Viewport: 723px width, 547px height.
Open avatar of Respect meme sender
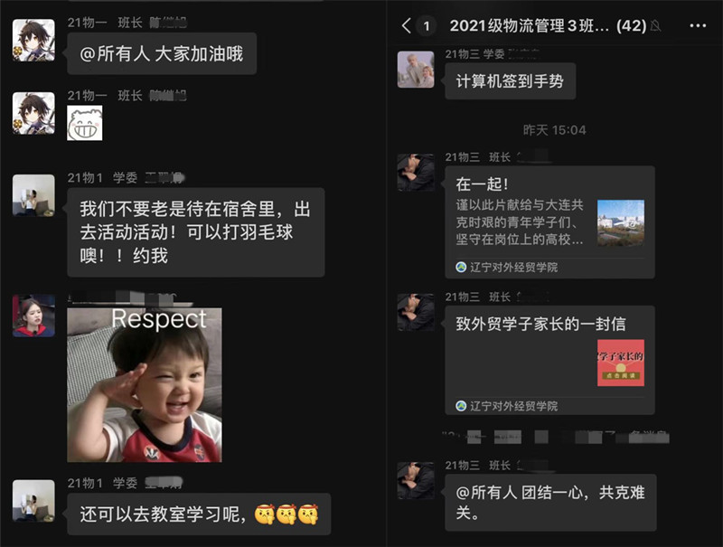tap(33, 316)
